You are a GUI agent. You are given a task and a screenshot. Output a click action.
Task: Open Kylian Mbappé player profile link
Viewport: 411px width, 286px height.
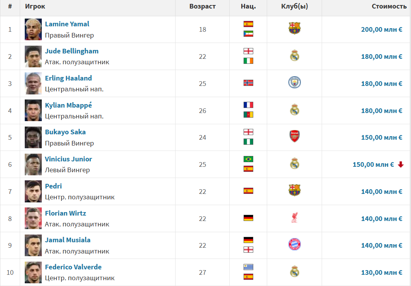pos(68,105)
